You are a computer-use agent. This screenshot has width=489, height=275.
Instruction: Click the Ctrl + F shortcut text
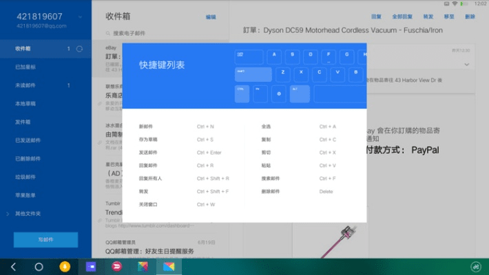(327, 179)
